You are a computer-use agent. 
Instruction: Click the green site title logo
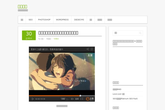pos(23,7)
